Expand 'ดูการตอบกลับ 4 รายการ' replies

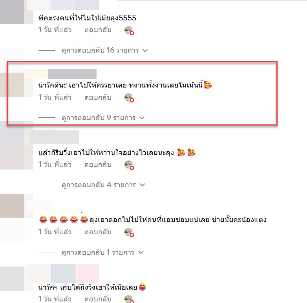click(103, 185)
